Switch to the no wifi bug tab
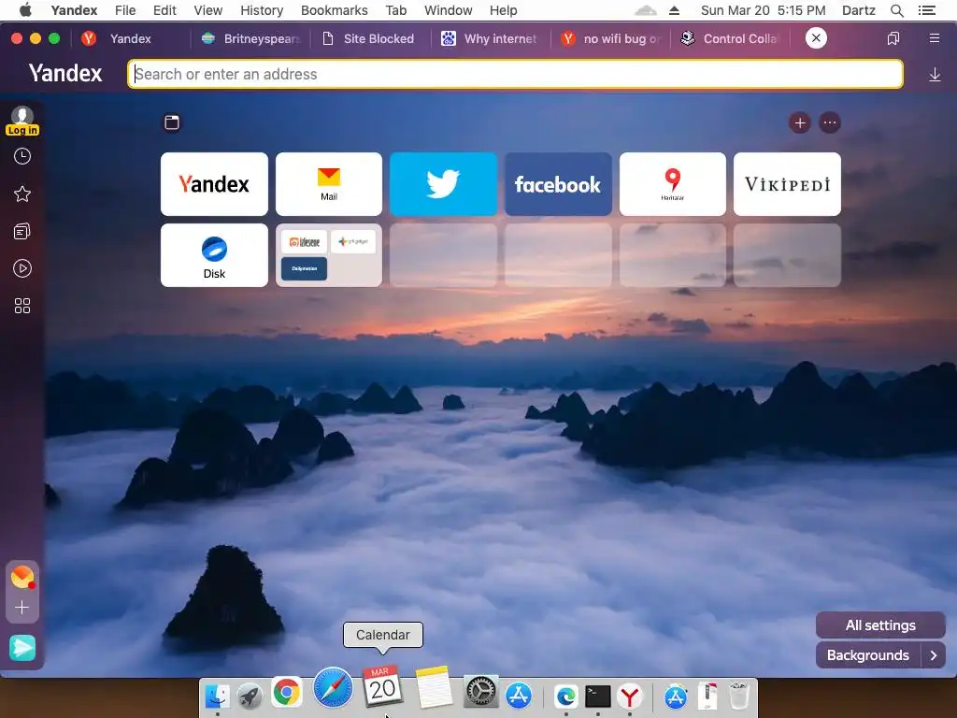The image size is (957, 718). (x=612, y=38)
